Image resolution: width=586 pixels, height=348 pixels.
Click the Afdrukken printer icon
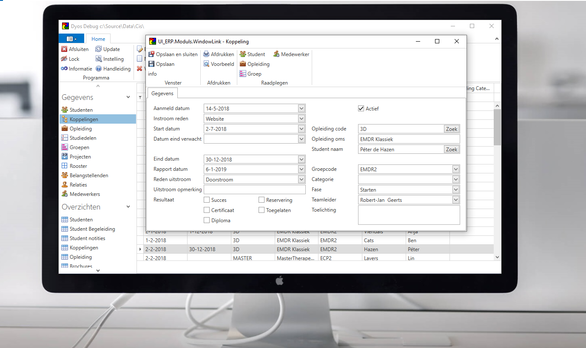206,54
